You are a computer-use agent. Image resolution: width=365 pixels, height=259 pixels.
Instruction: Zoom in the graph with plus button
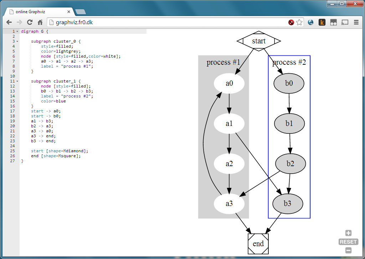[348, 233]
